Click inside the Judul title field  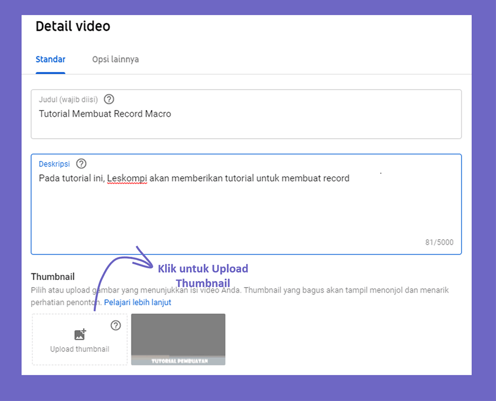(246, 114)
